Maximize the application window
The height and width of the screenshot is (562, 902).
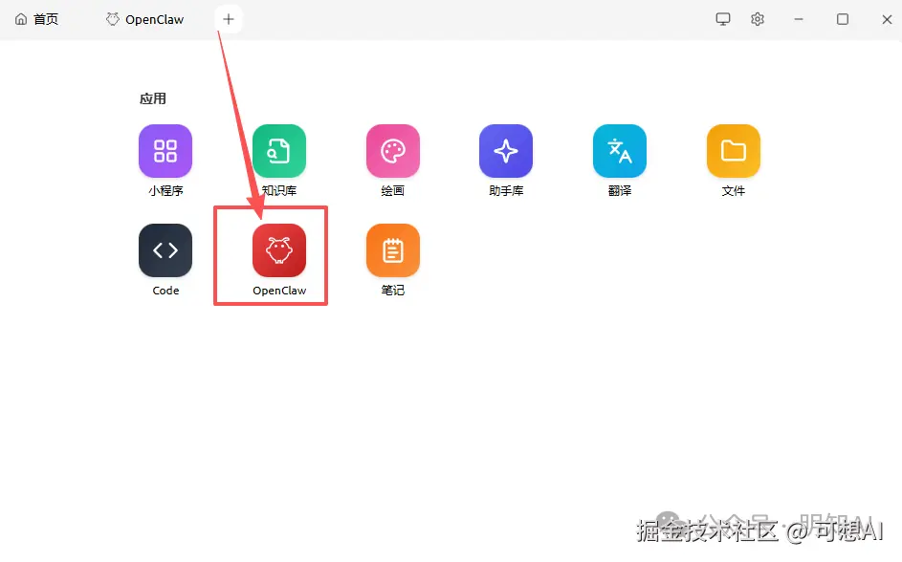[x=844, y=18]
